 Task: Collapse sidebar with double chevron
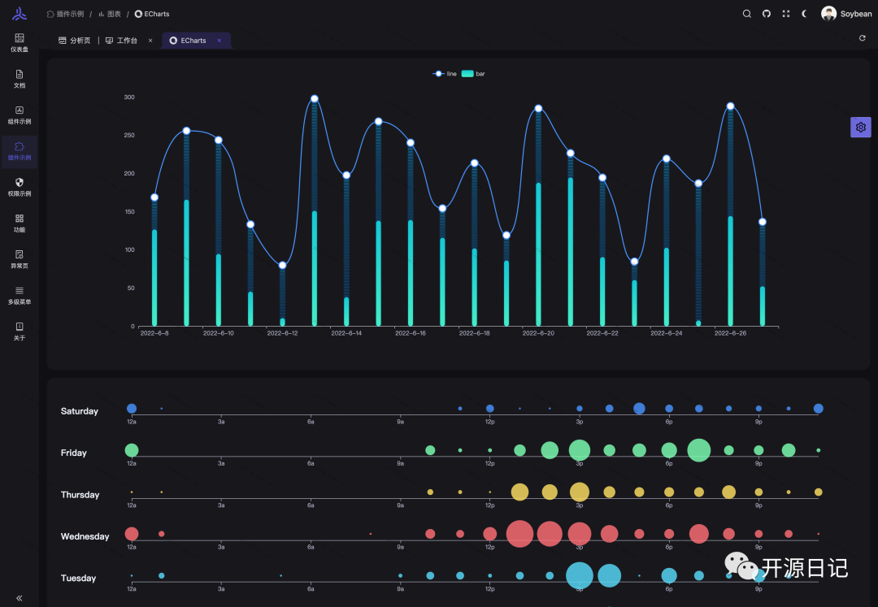[20, 598]
